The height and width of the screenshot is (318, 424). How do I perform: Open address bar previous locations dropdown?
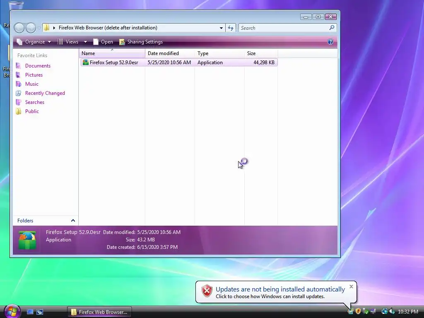pyautogui.click(x=221, y=28)
